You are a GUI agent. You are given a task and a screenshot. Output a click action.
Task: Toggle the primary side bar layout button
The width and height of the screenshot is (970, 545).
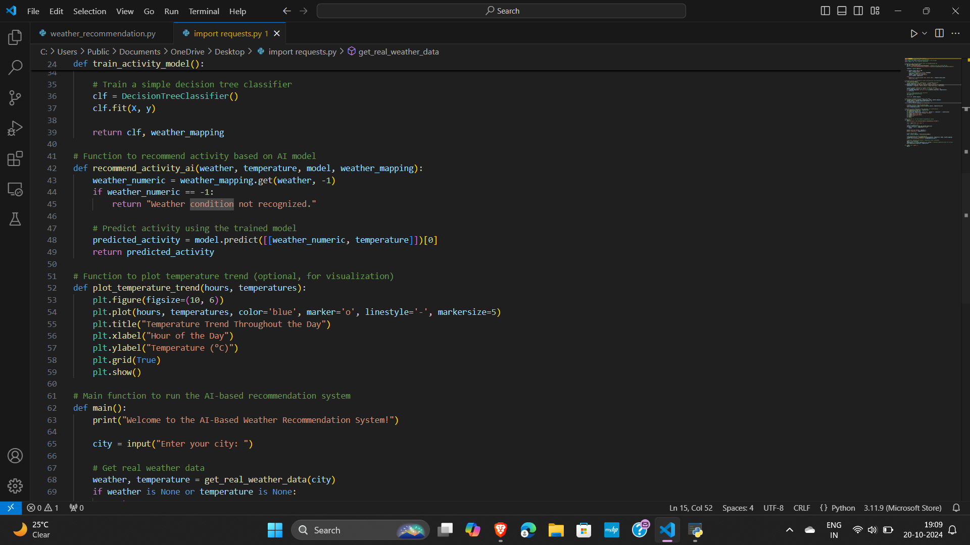(825, 11)
